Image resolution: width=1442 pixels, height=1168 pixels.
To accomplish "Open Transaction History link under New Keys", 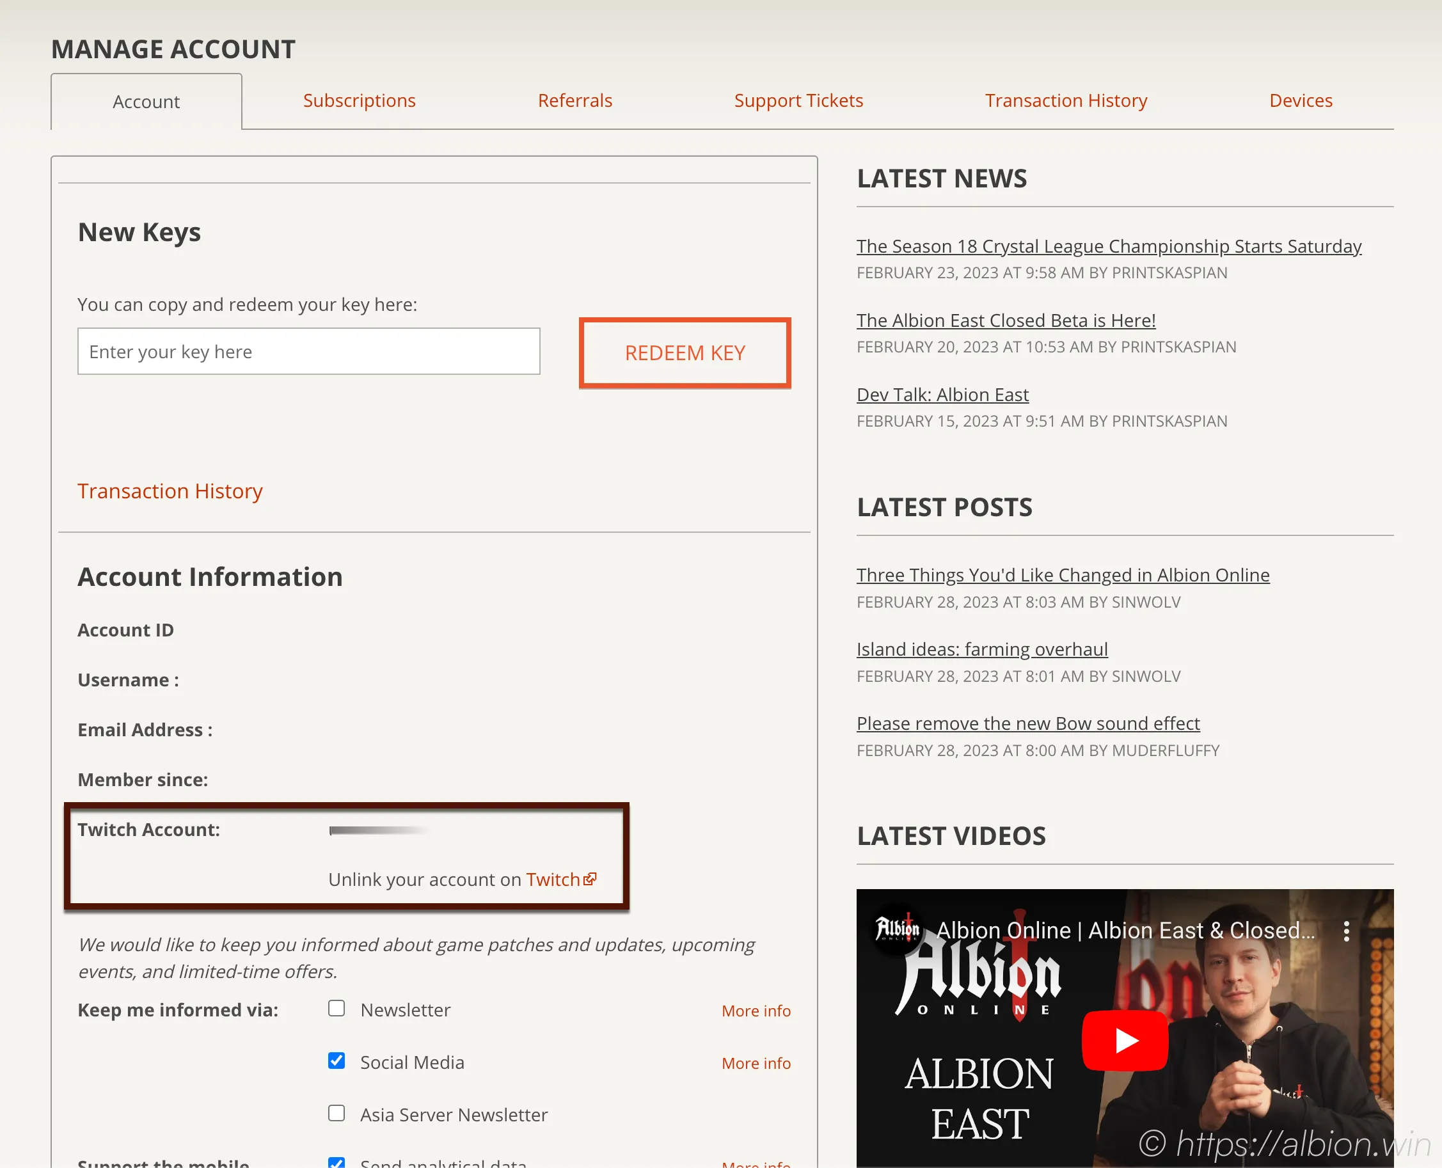I will 170,491.
